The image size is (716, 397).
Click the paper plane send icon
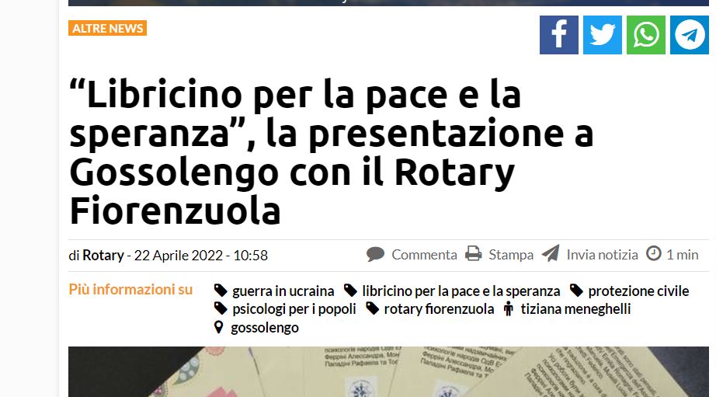click(x=551, y=253)
